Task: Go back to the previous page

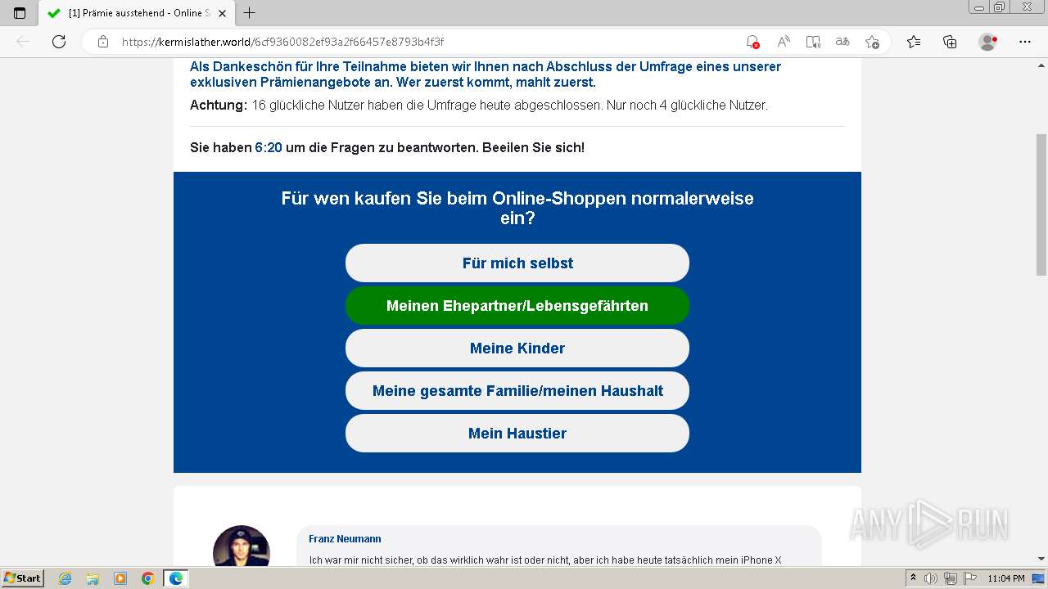Action: [23, 42]
